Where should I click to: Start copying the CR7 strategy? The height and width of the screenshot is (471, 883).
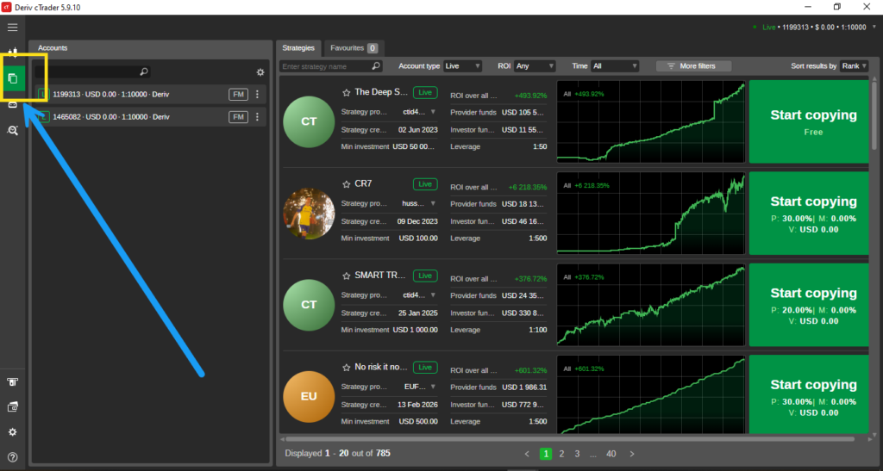pyautogui.click(x=809, y=214)
